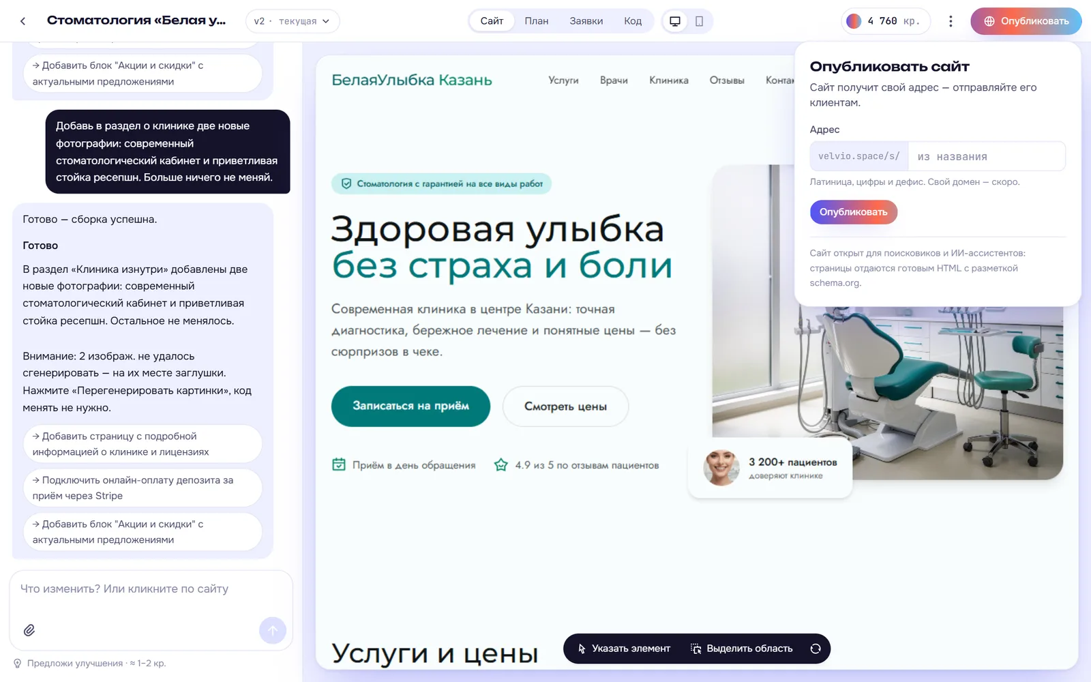The width and height of the screenshot is (1091, 682).
Task: Click Опубликовать button in the publish popup
Action: tap(854, 212)
